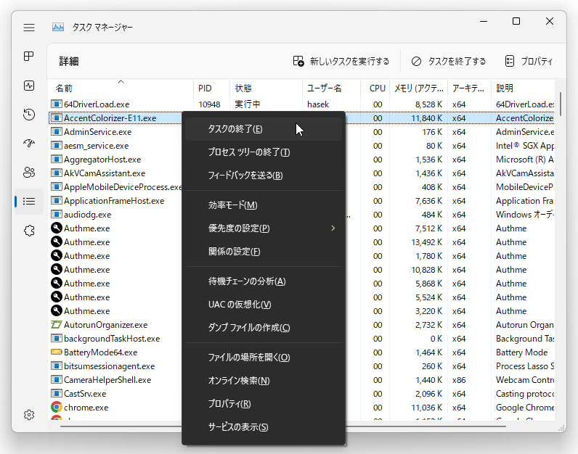Viewport: 578px width, 454px height.
Task: Click the vertical scrollbar thumb
Action: (x=561, y=104)
